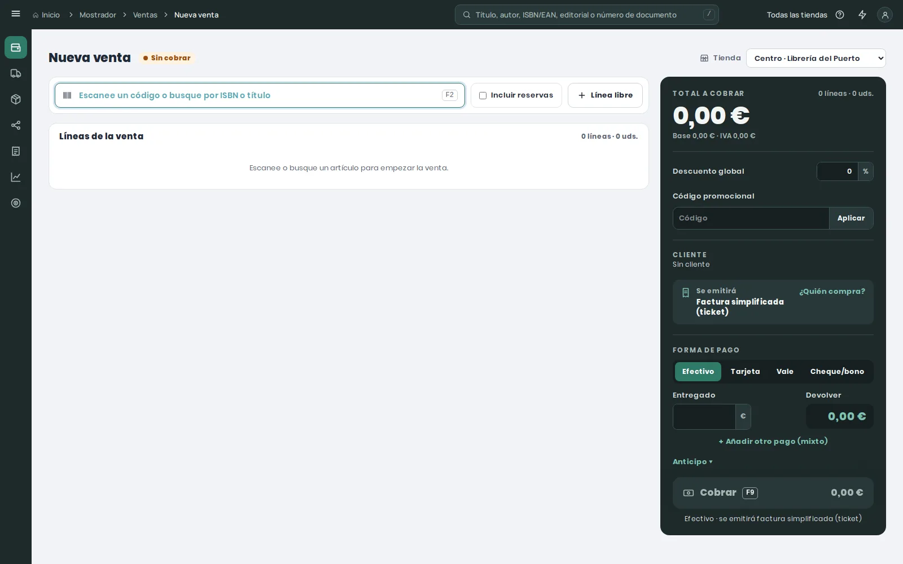Click the home icon in the breadcrumb
903x564 pixels.
[x=36, y=15]
